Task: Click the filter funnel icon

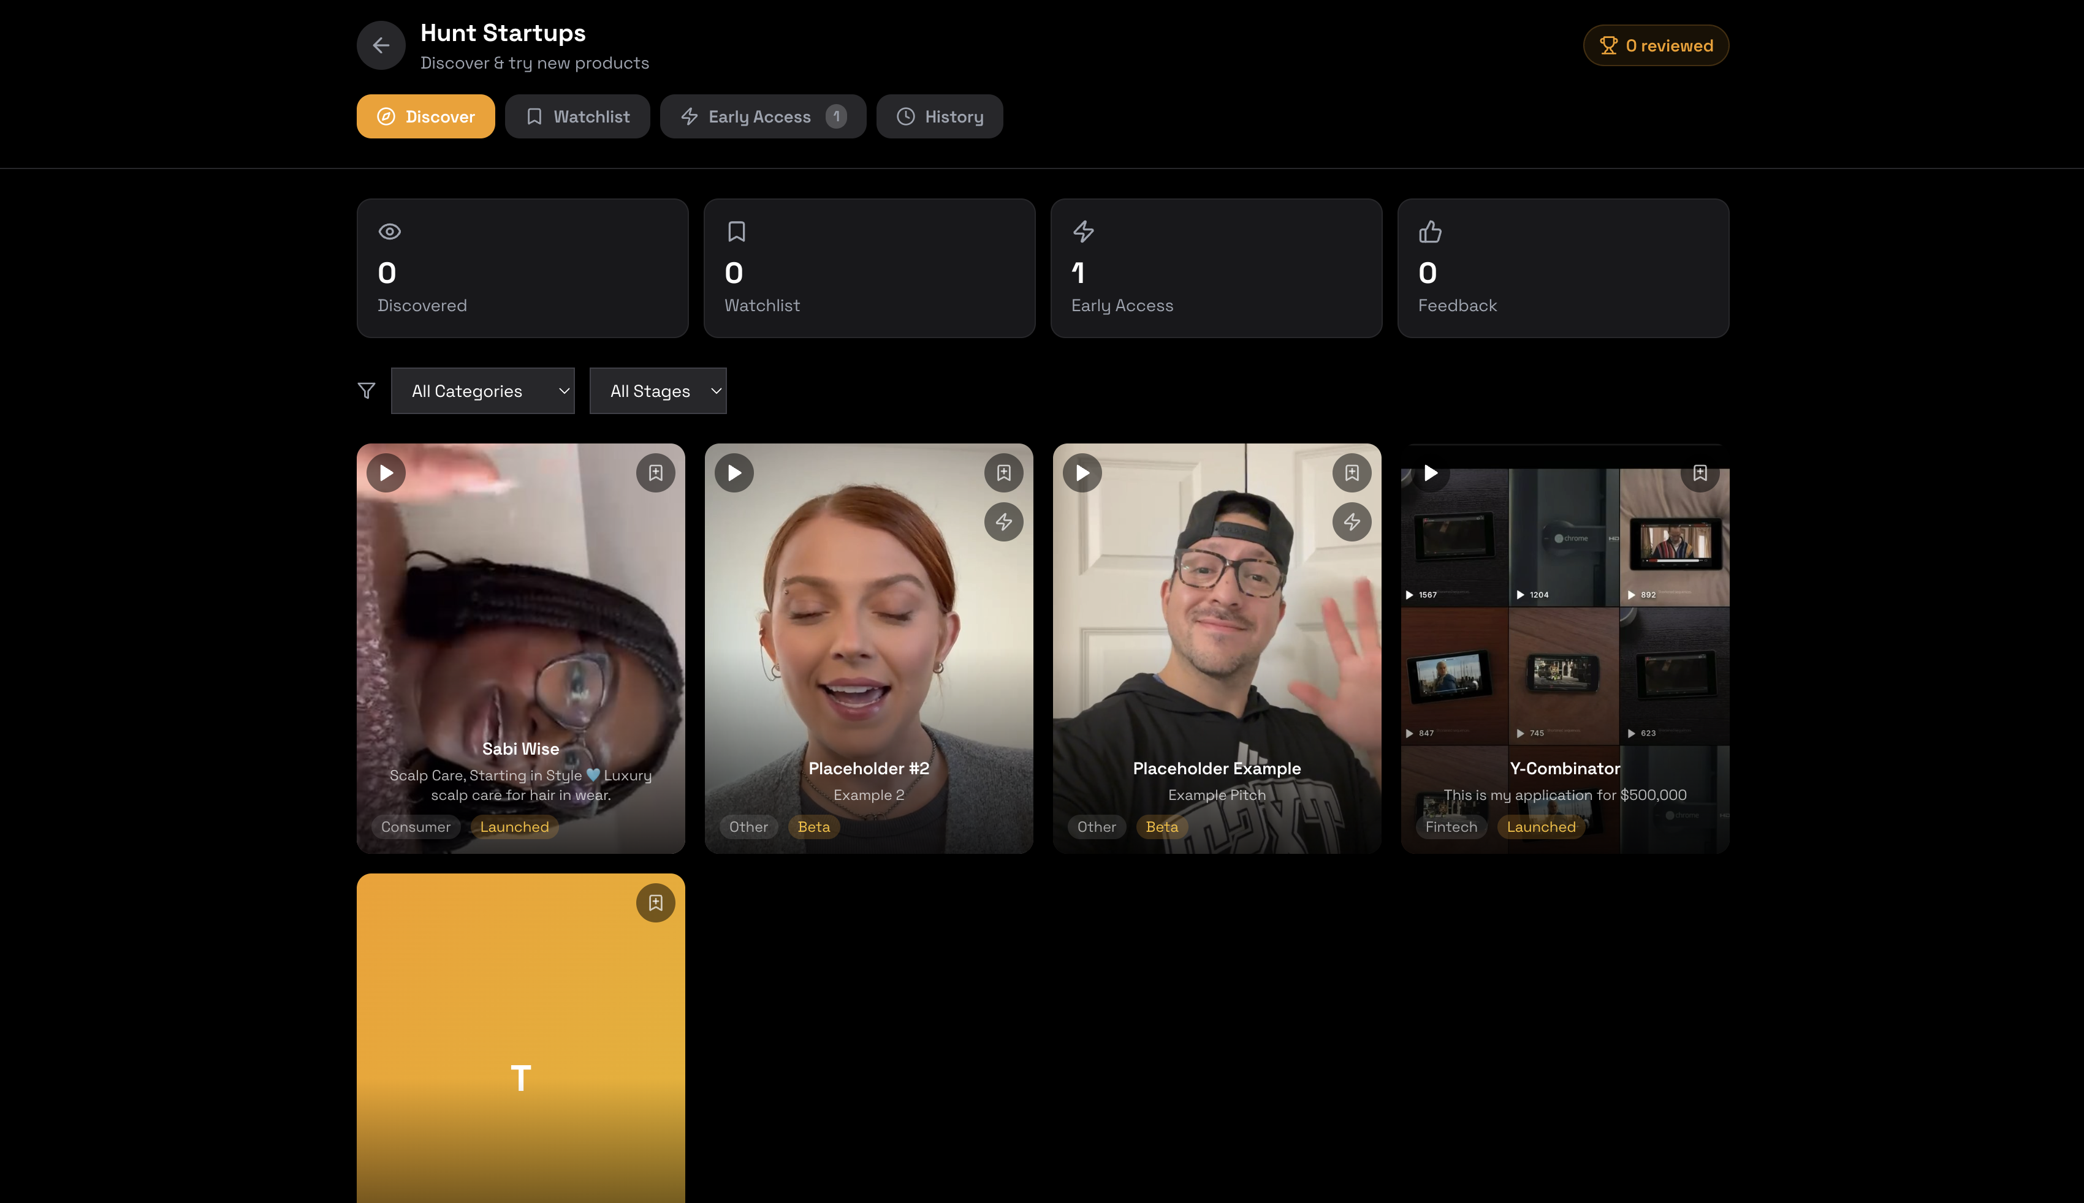Action: (x=366, y=390)
